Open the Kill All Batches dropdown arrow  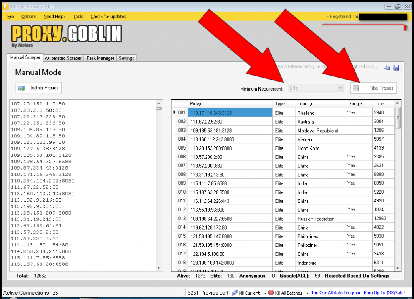(307, 293)
